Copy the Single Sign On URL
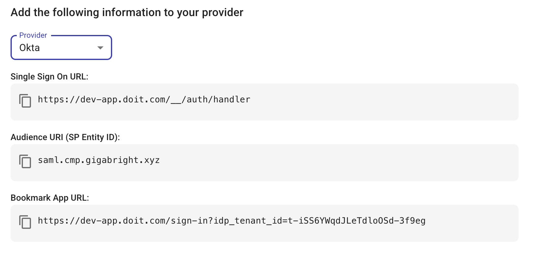Image resolution: width=536 pixels, height=261 pixels. click(25, 101)
